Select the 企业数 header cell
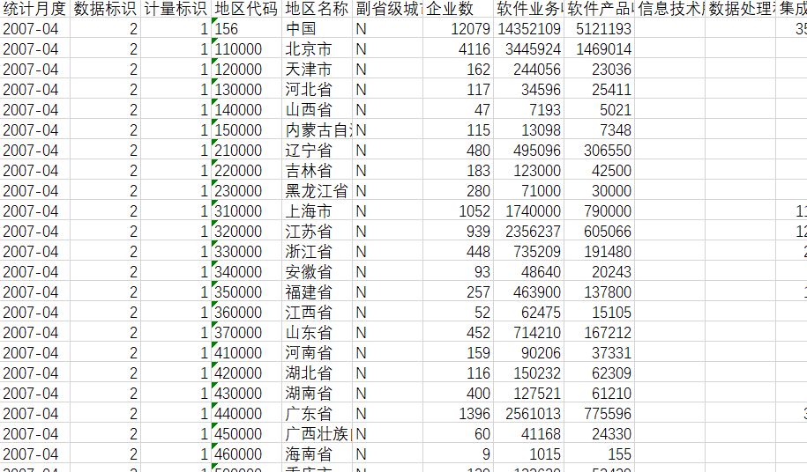 click(x=458, y=9)
